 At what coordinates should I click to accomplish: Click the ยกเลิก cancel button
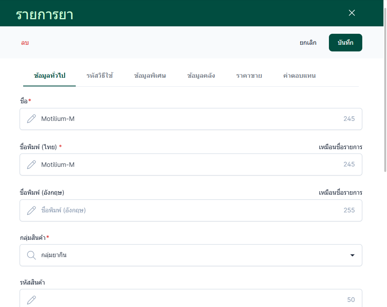308,43
